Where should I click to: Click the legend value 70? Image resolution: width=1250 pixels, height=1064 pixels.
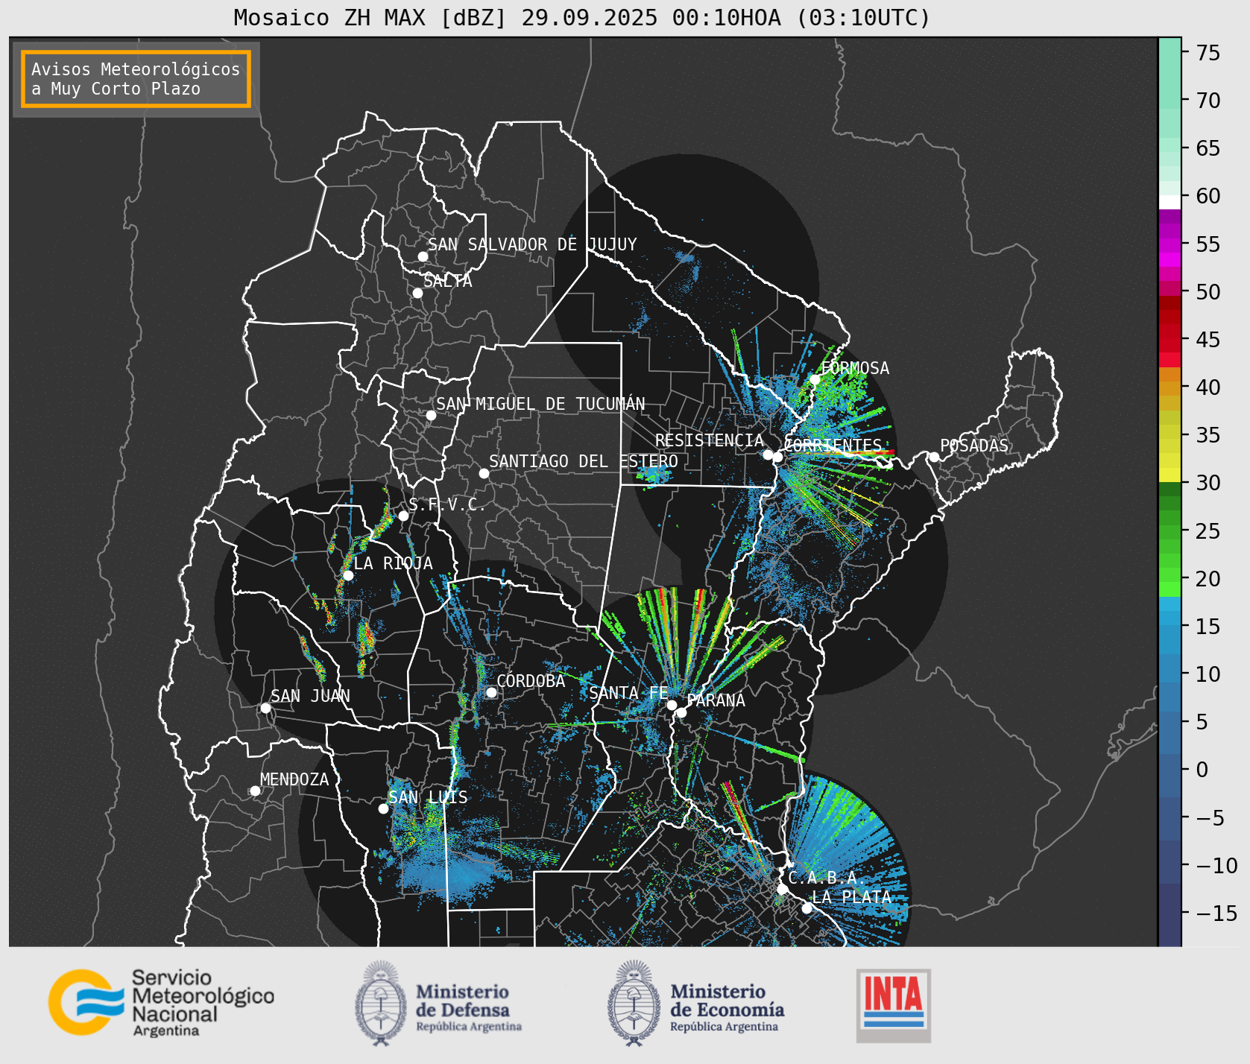click(1208, 101)
